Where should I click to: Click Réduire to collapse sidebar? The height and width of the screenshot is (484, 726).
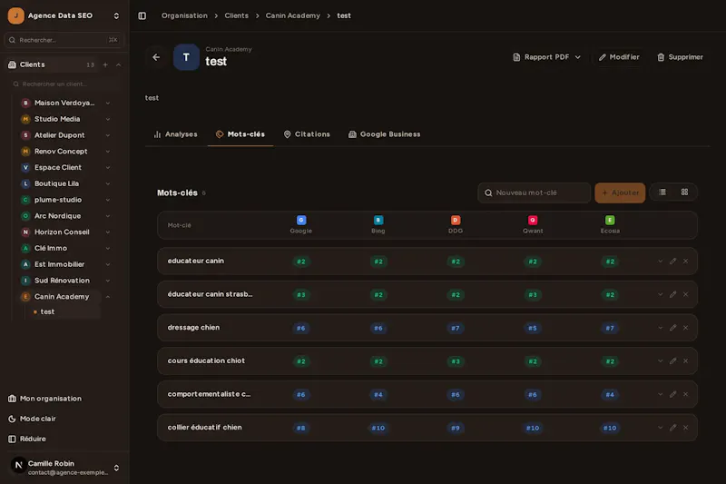point(27,440)
